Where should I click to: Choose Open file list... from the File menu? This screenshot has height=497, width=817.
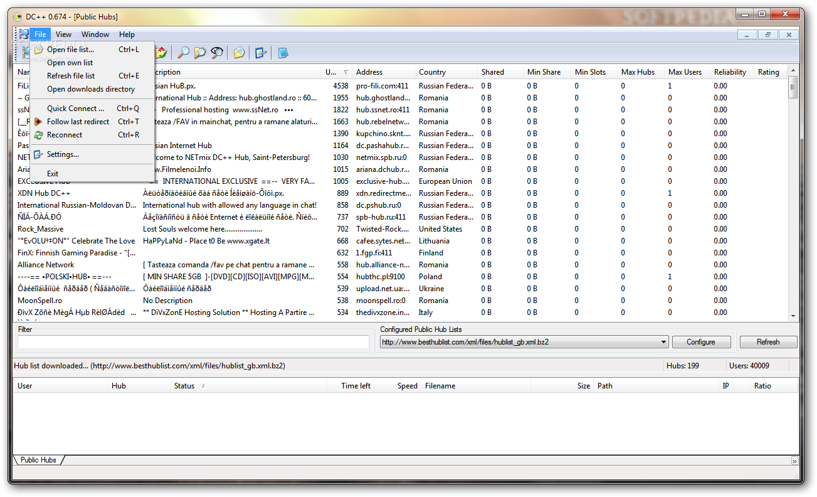point(92,50)
